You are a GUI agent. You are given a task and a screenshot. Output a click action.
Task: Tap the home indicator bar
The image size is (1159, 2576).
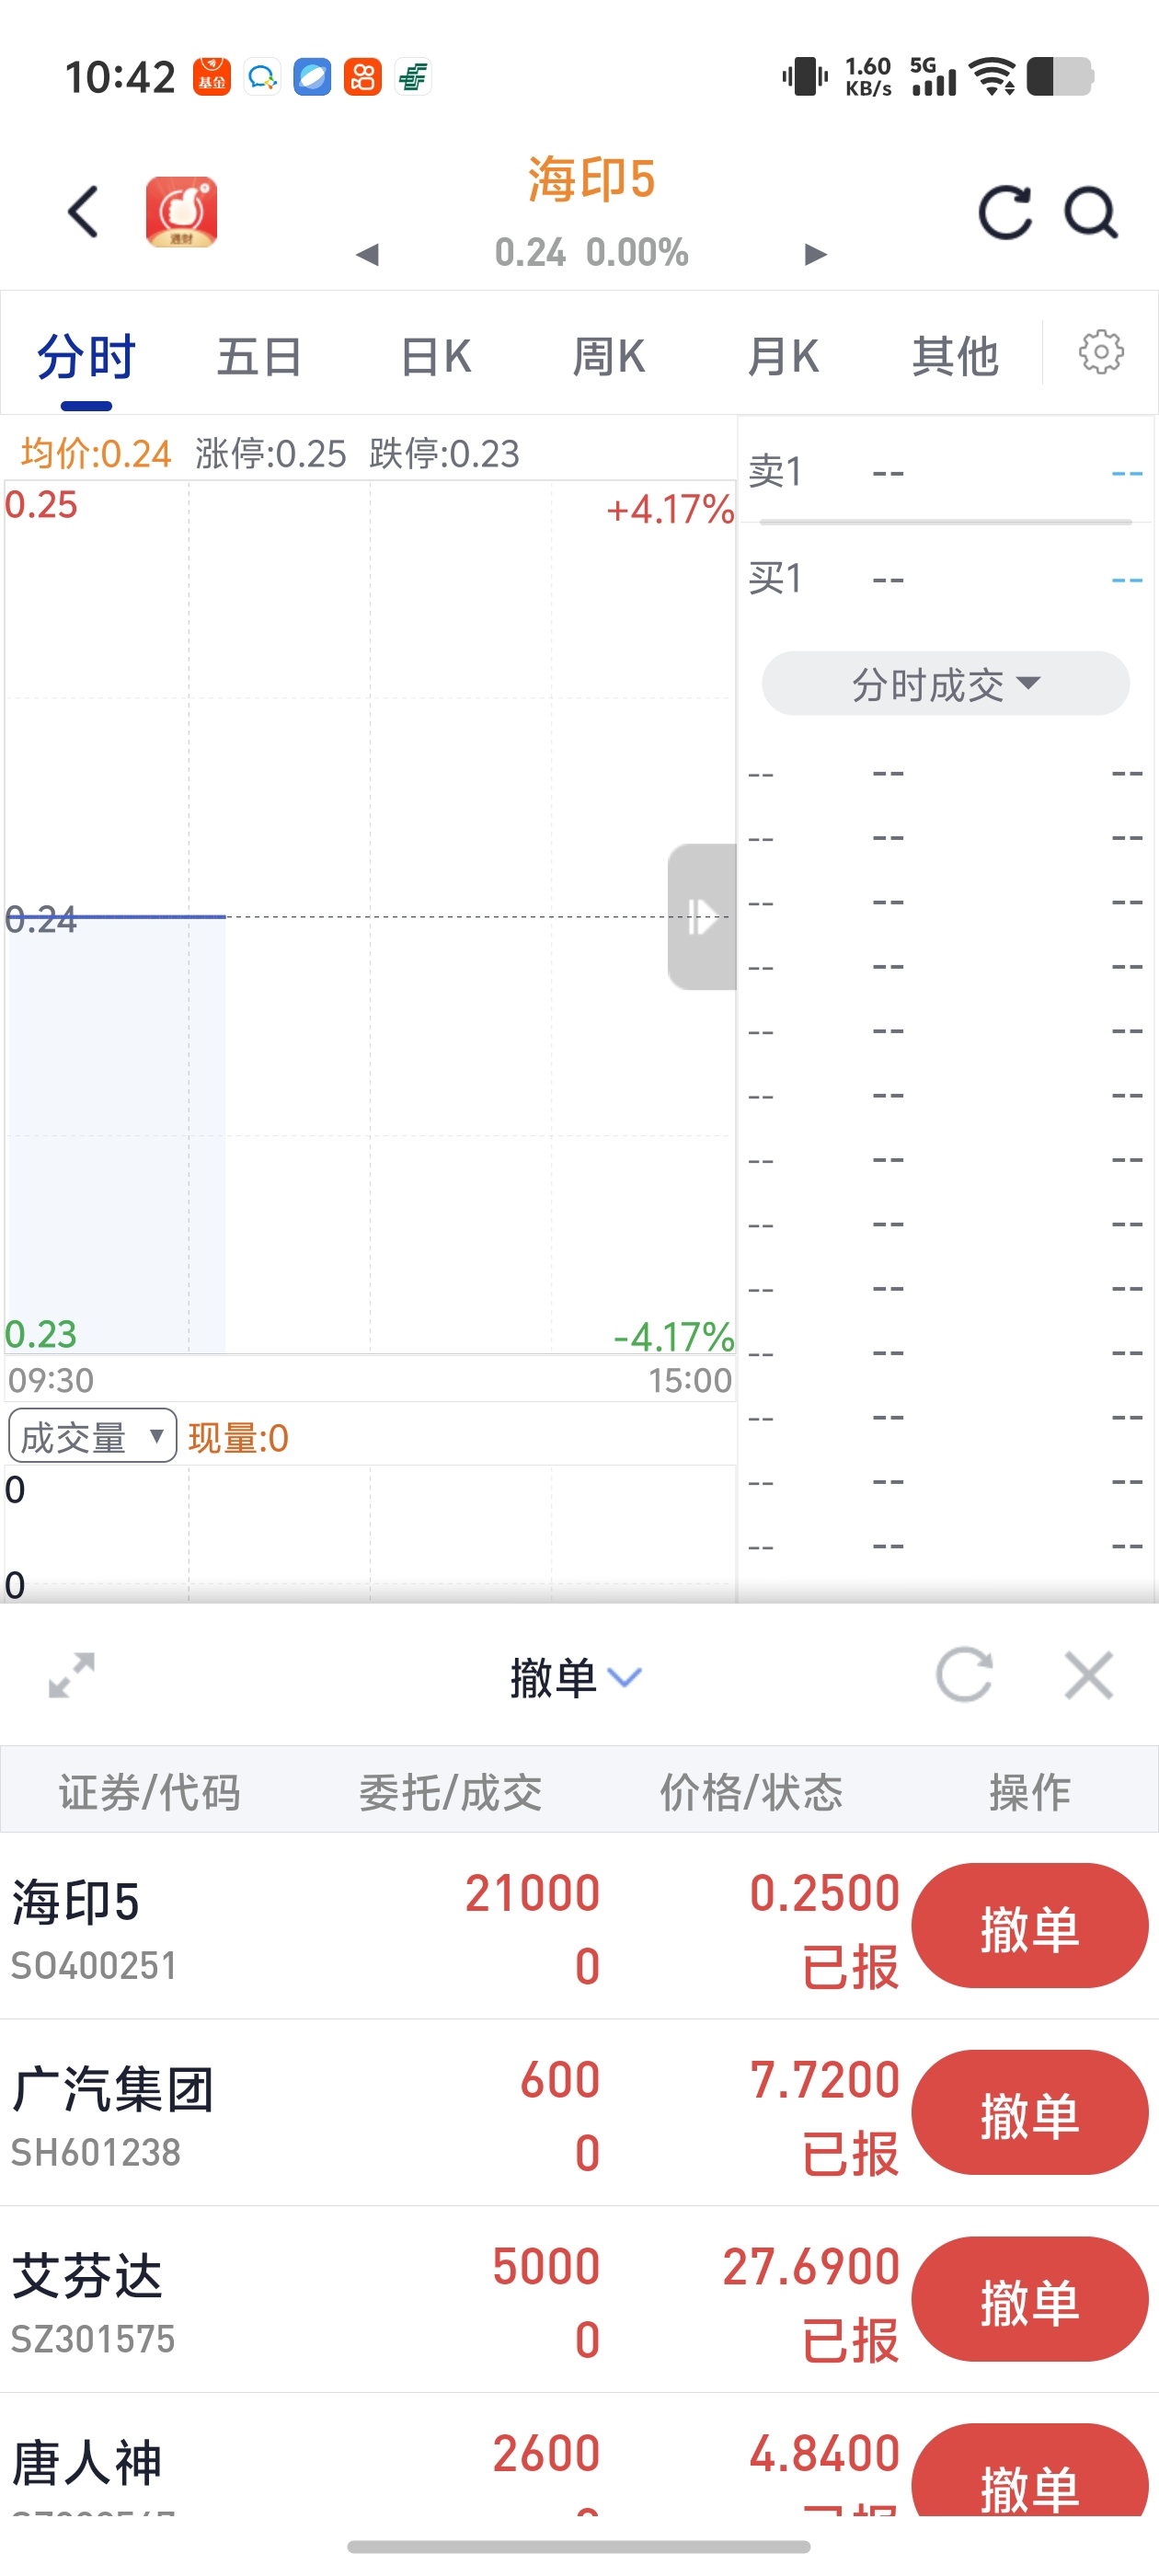579,2546
